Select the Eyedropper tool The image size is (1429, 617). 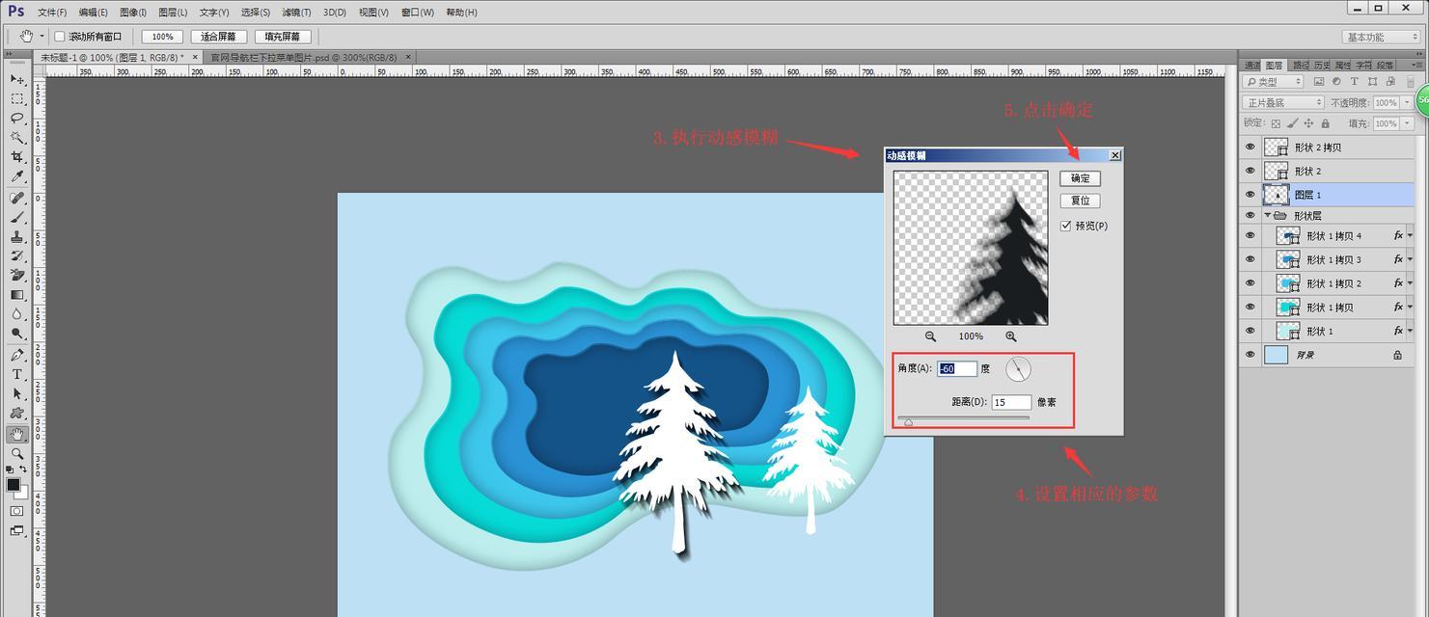click(x=16, y=177)
